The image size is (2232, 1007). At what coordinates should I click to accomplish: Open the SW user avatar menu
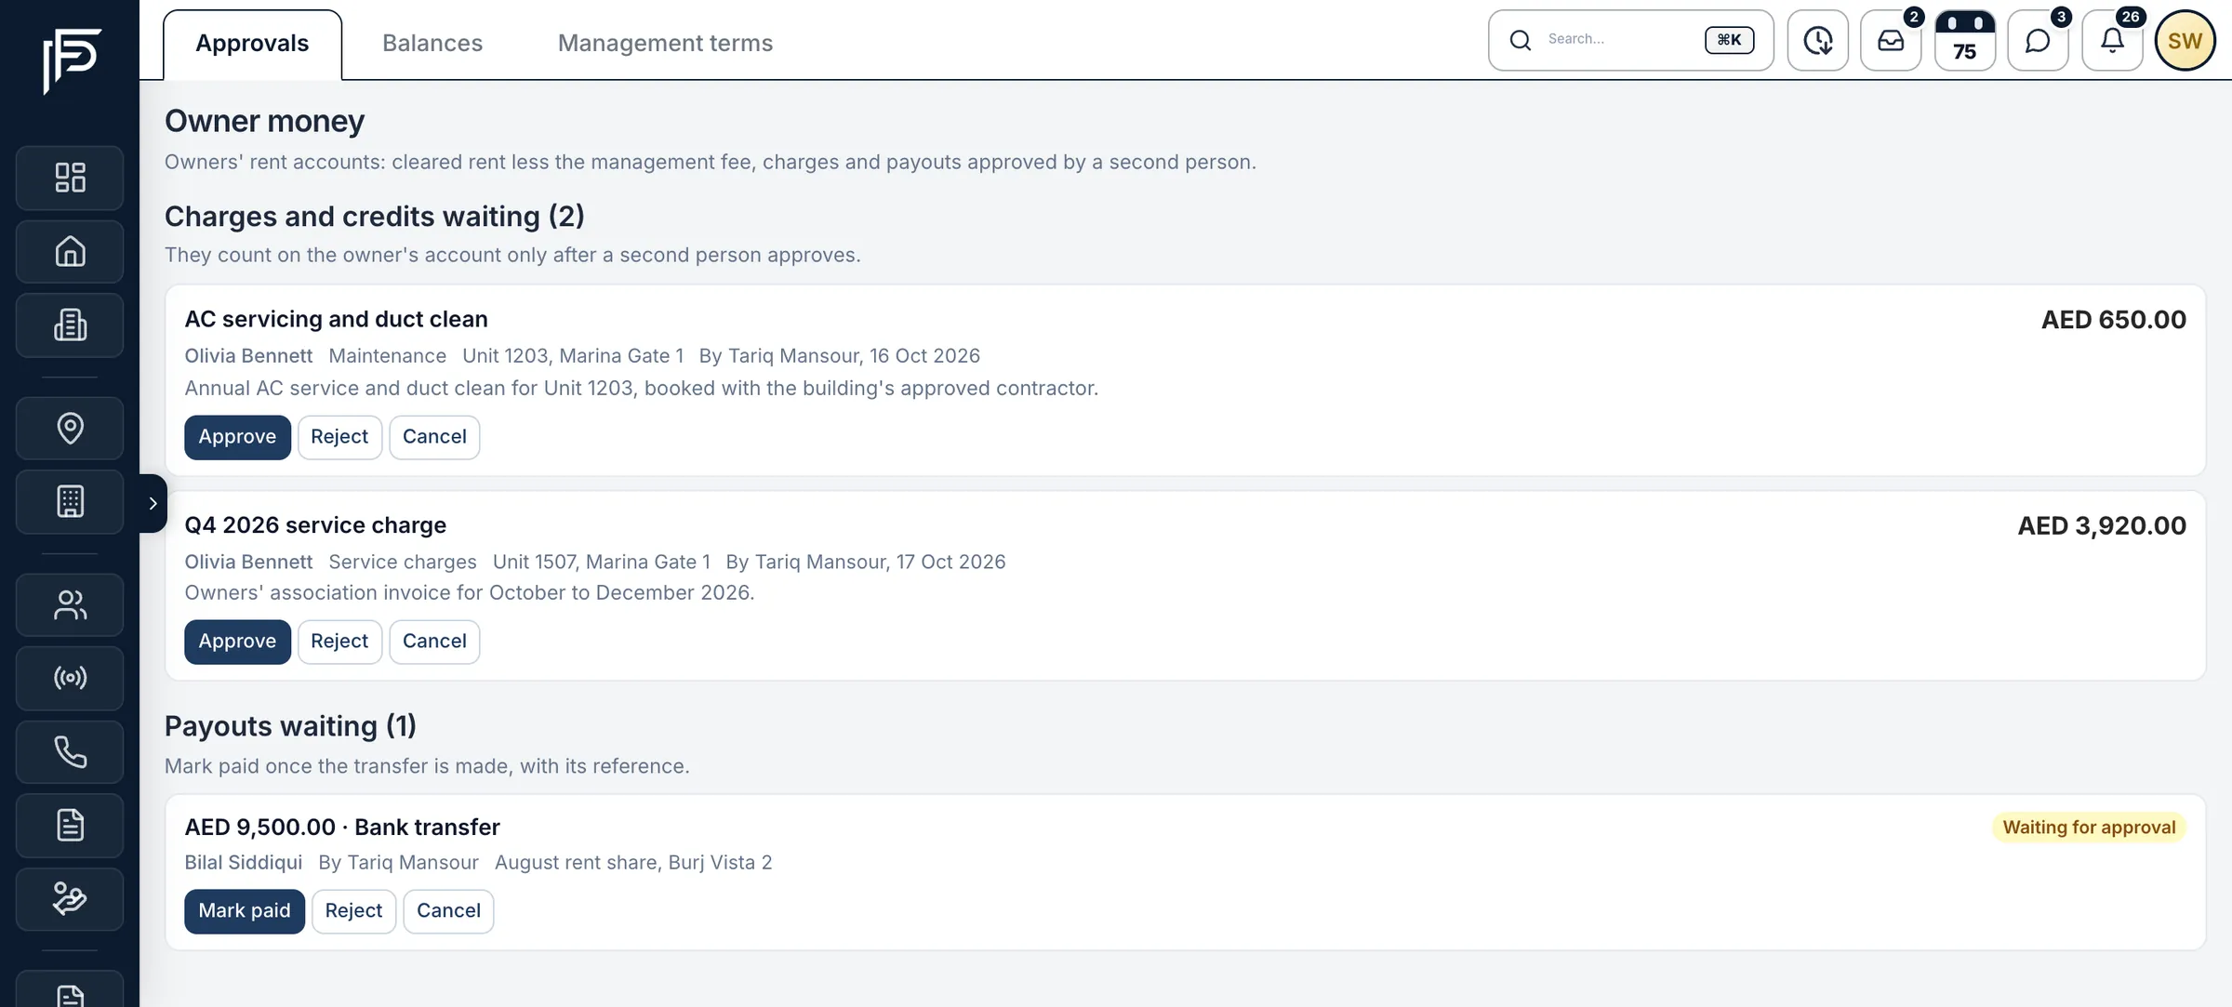point(2185,40)
